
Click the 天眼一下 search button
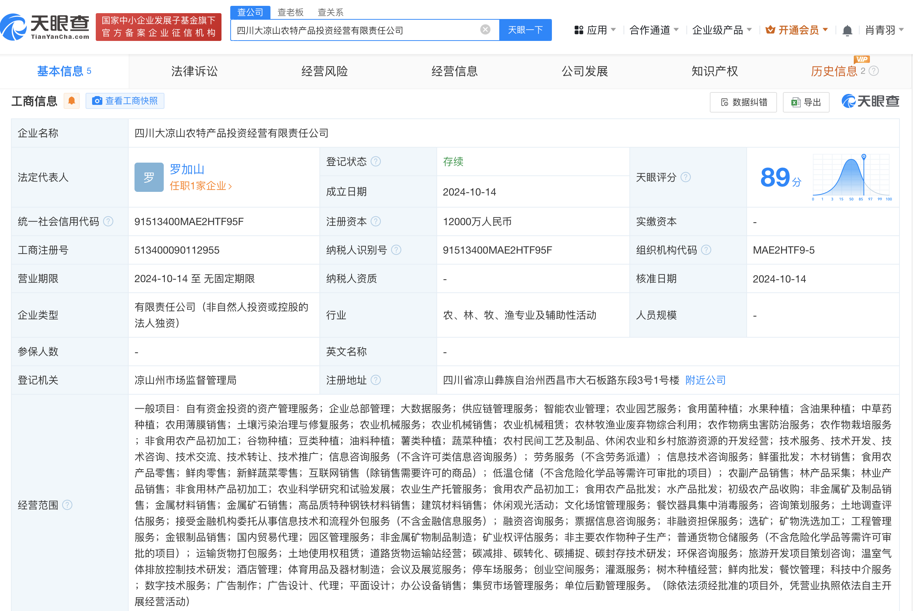(x=525, y=30)
